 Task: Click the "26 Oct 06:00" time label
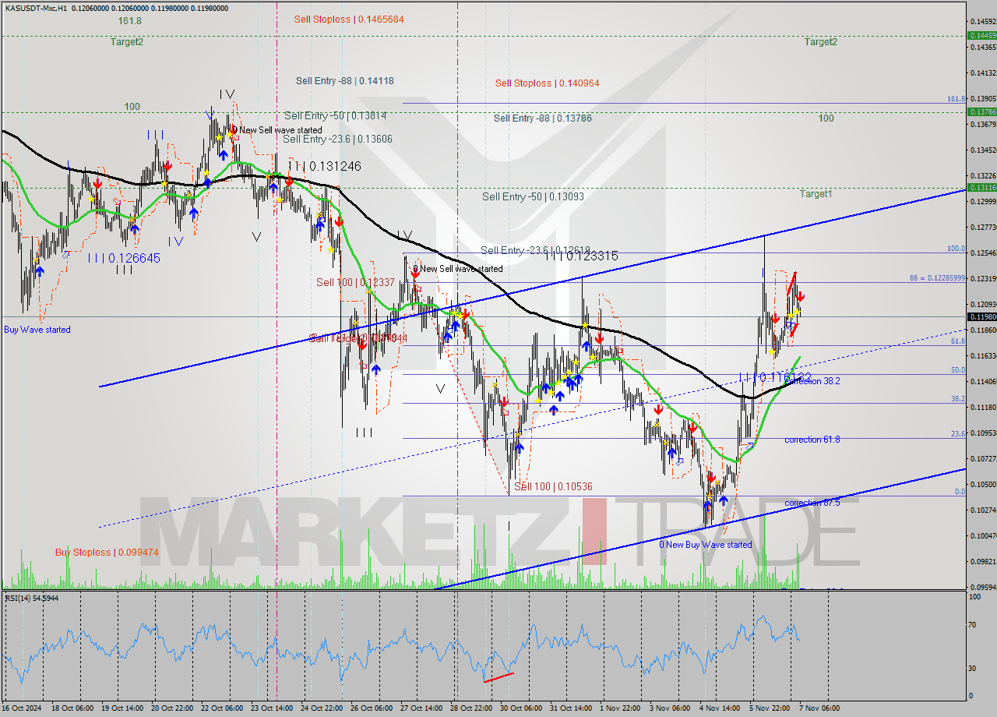(x=372, y=708)
